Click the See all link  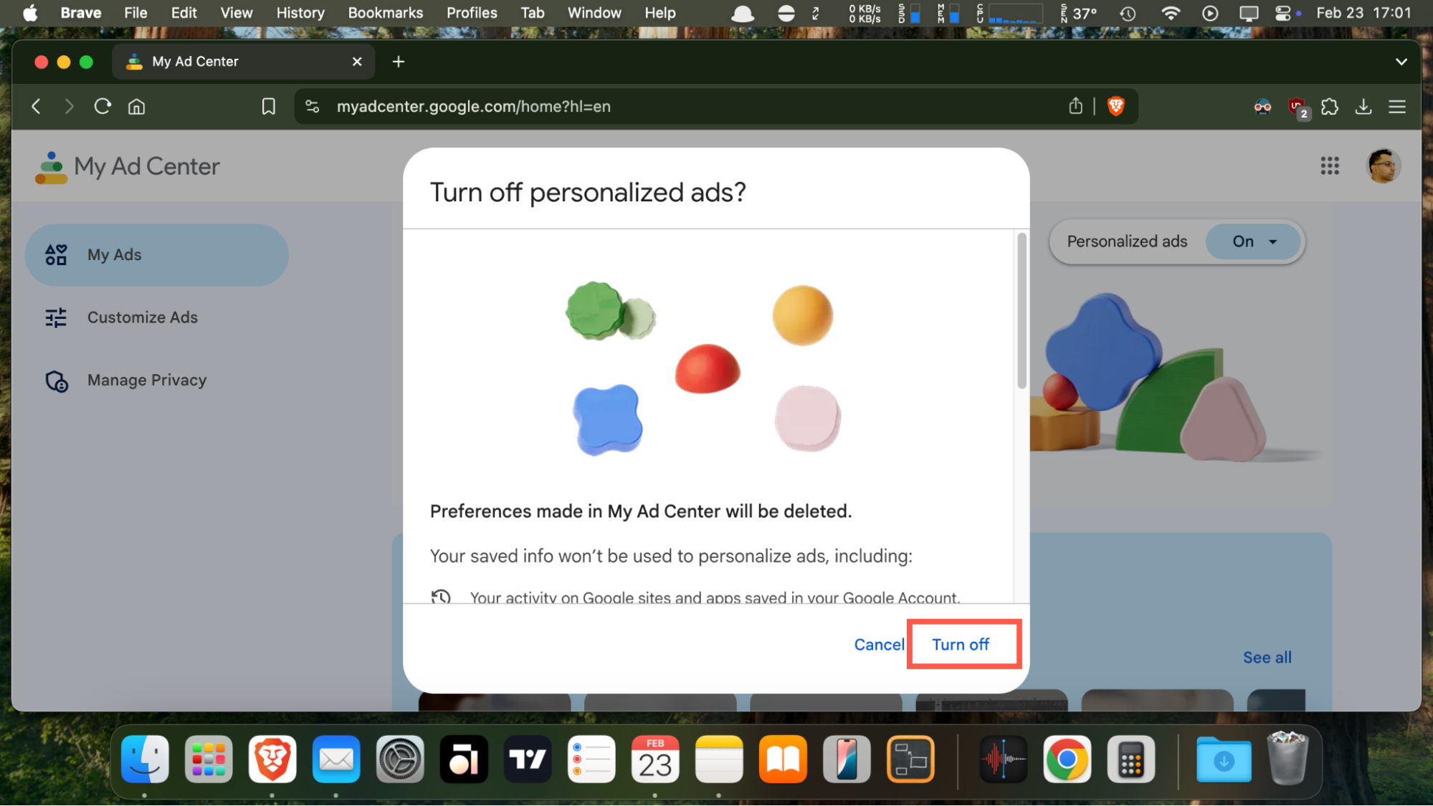tap(1267, 658)
